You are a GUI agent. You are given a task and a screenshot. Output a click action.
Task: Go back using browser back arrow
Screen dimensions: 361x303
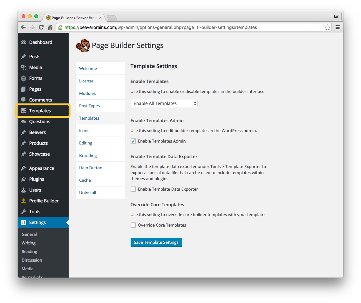click(x=23, y=27)
